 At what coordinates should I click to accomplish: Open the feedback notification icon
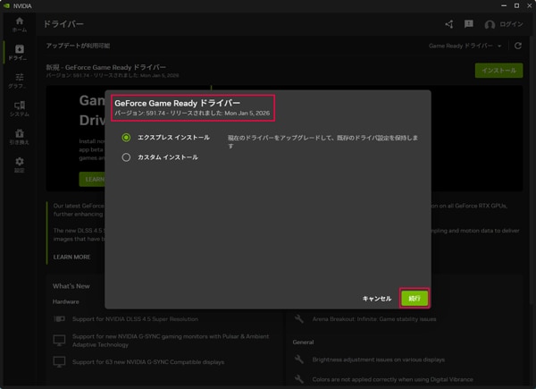[x=469, y=25]
